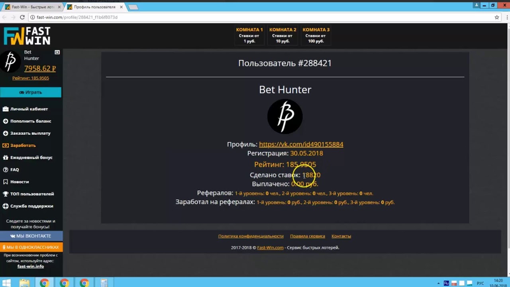Screen dimensions: 510x287
Task: Click the Сделано ставок value
Action: (x=312, y=175)
